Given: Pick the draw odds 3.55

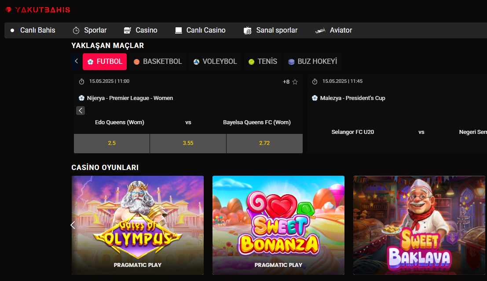Looking at the screenshot, I should [188, 143].
